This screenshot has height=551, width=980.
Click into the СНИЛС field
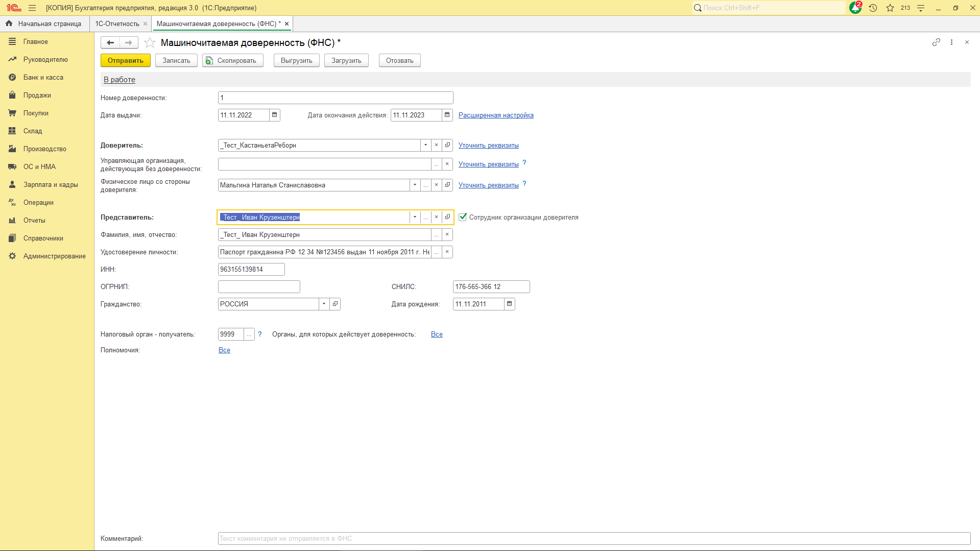click(x=491, y=286)
